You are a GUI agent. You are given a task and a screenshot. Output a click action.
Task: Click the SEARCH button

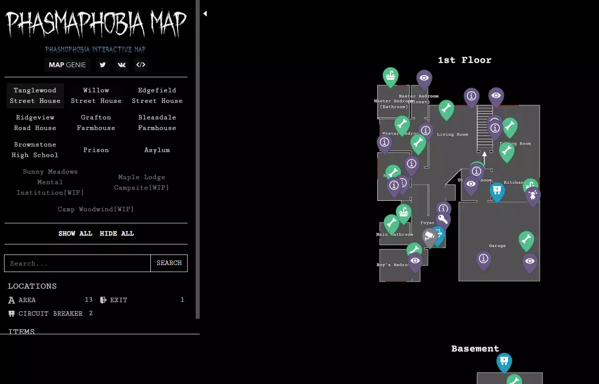point(169,263)
